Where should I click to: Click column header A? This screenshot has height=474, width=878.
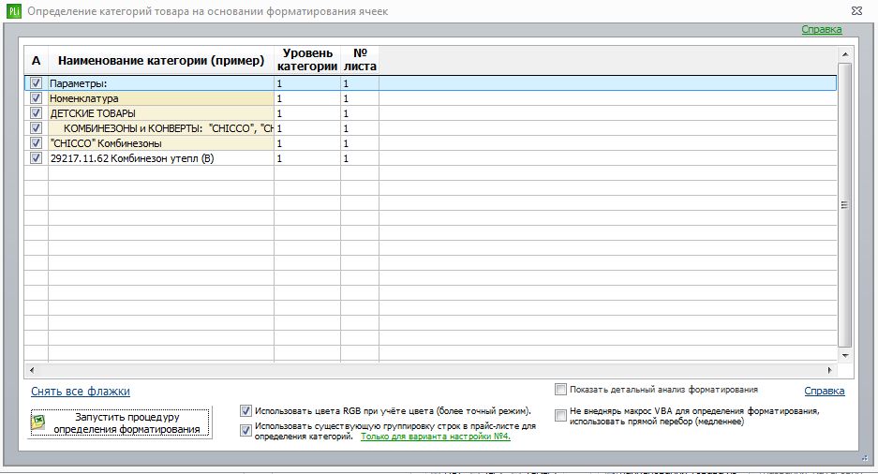[x=36, y=61]
